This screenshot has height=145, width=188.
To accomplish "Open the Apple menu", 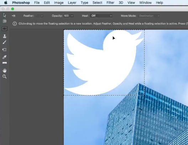I will (6, 2).
